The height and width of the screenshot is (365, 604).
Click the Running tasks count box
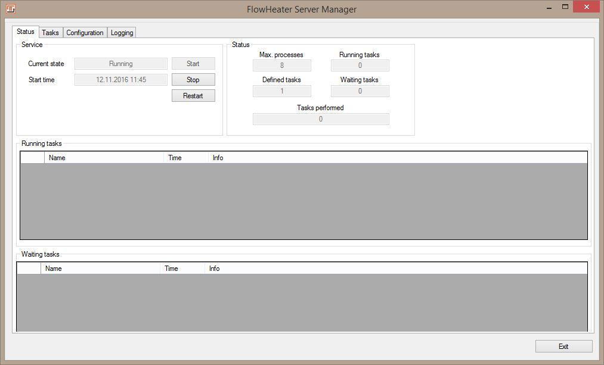point(360,65)
